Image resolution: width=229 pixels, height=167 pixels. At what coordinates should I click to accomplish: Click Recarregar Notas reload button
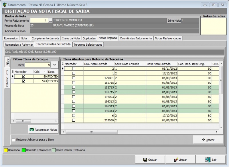click(x=43, y=130)
